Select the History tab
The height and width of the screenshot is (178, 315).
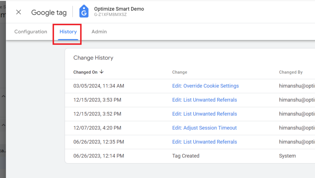68,32
